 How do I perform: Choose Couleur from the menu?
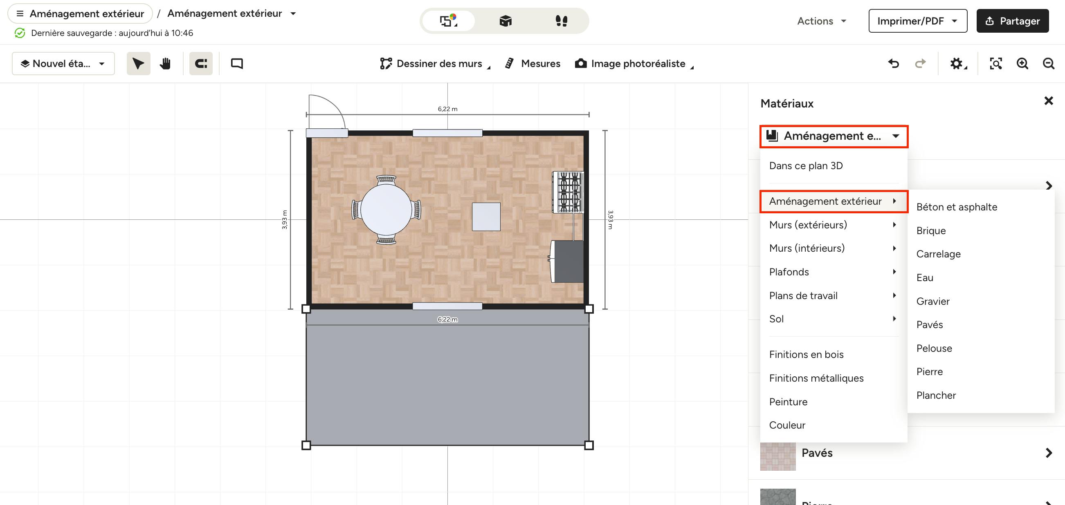point(834,425)
